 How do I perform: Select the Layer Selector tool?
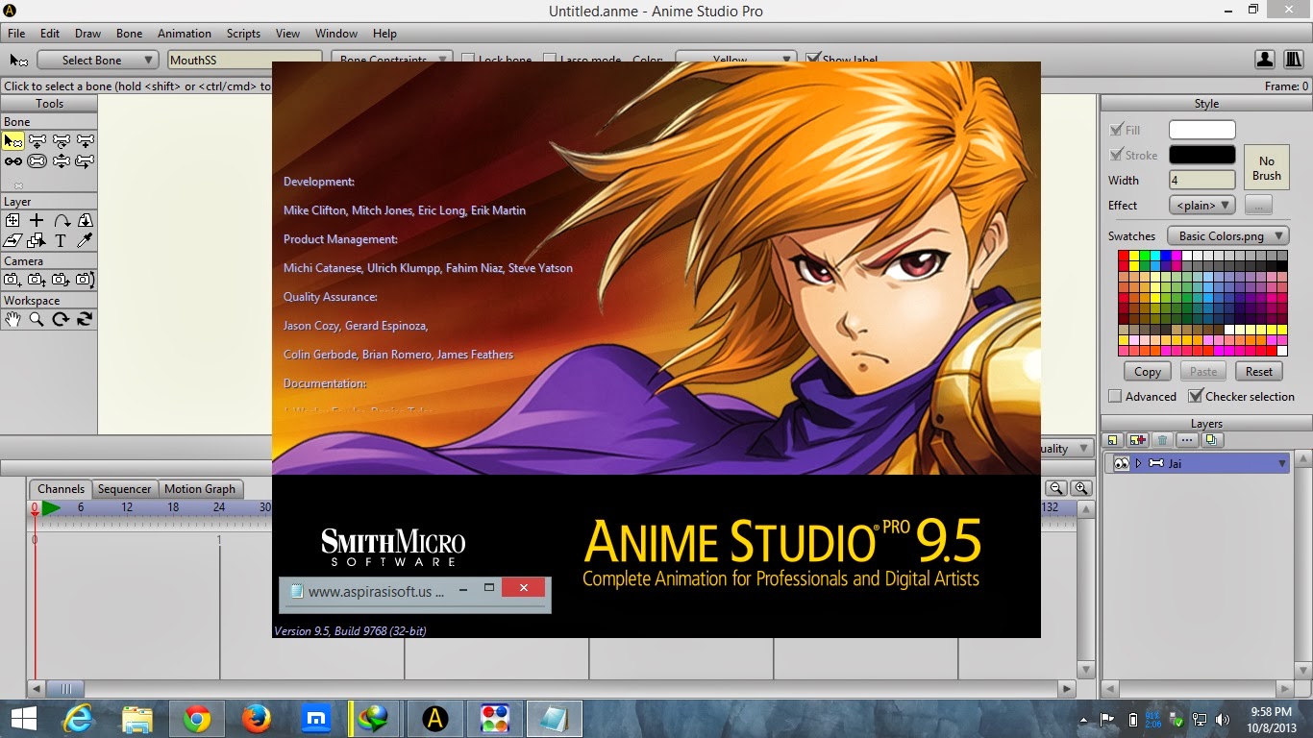coord(37,241)
